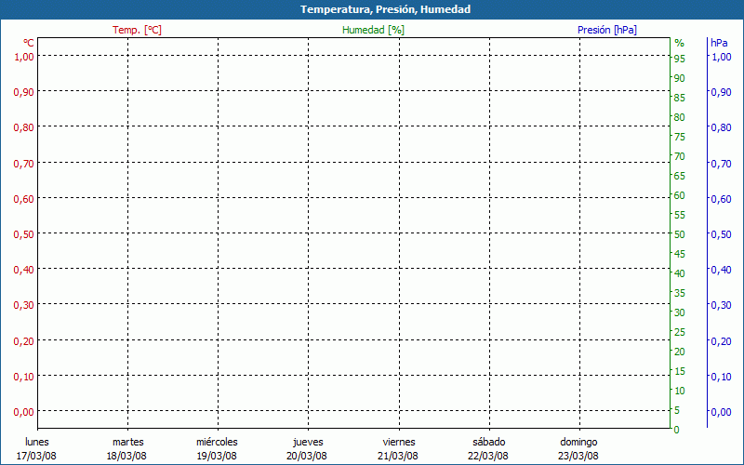Image resolution: width=744 pixels, height=465 pixels.
Task: Select the green 50 humidity axis tick
Action: [x=679, y=234]
